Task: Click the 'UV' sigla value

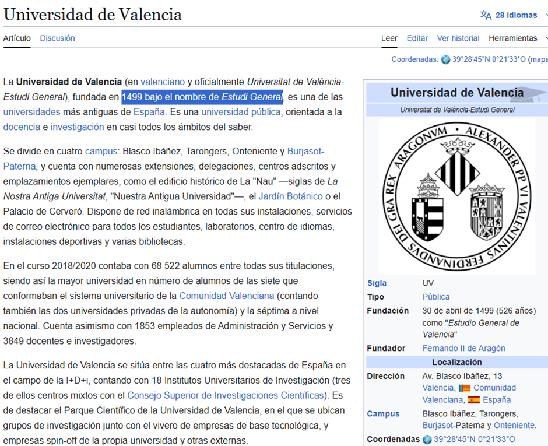Action: tap(428, 283)
